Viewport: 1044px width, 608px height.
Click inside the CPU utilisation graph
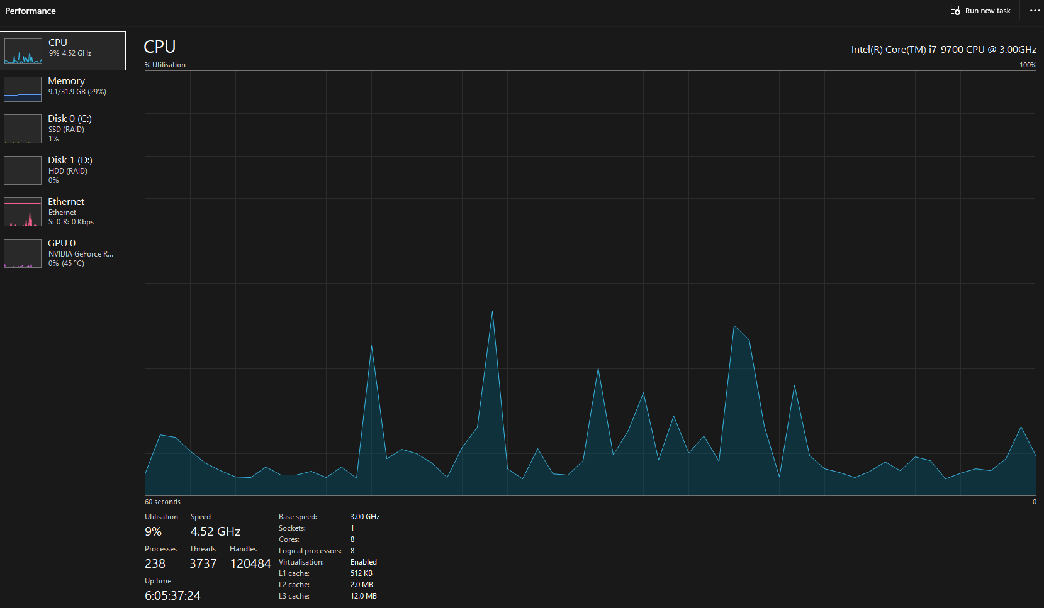click(x=590, y=283)
